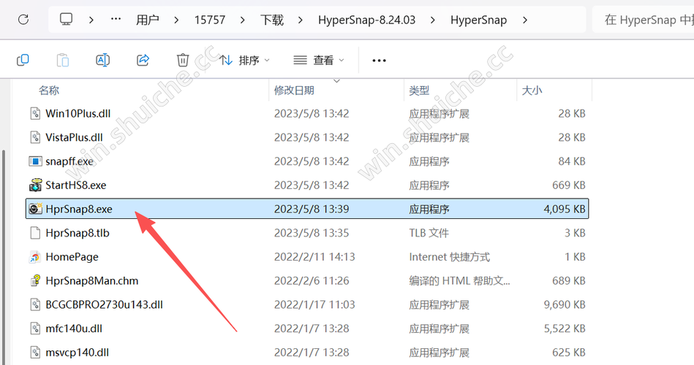Open the 查看 view dropdown
This screenshot has width=694, height=365.
pyautogui.click(x=318, y=60)
